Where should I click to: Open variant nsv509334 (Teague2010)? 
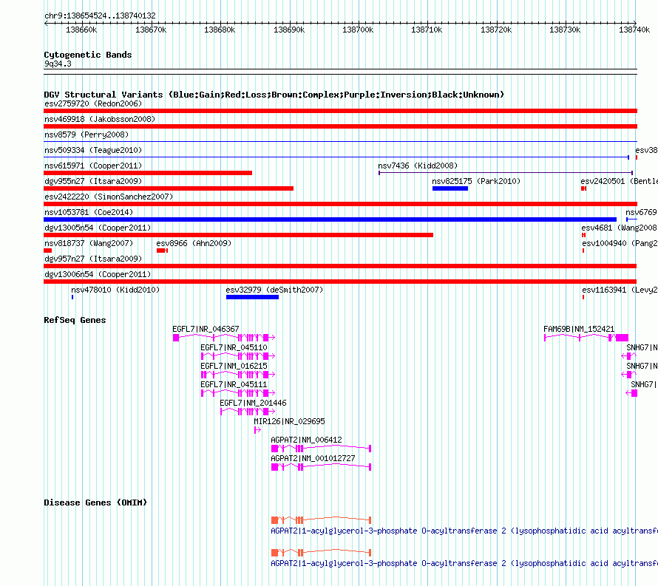[336, 157]
